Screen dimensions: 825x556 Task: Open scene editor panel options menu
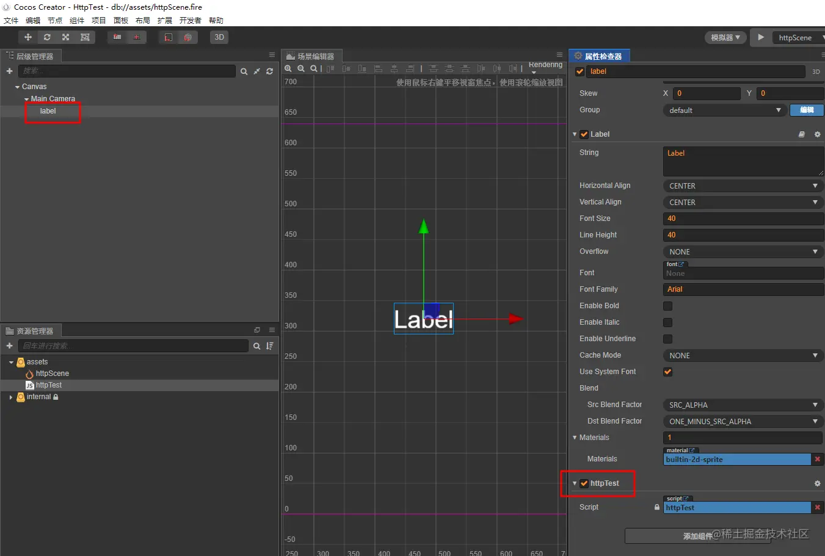pyautogui.click(x=559, y=55)
